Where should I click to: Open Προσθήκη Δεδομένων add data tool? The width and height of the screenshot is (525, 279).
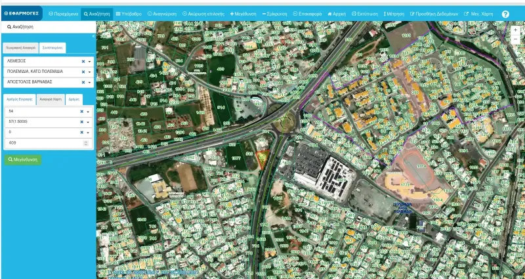[434, 14]
